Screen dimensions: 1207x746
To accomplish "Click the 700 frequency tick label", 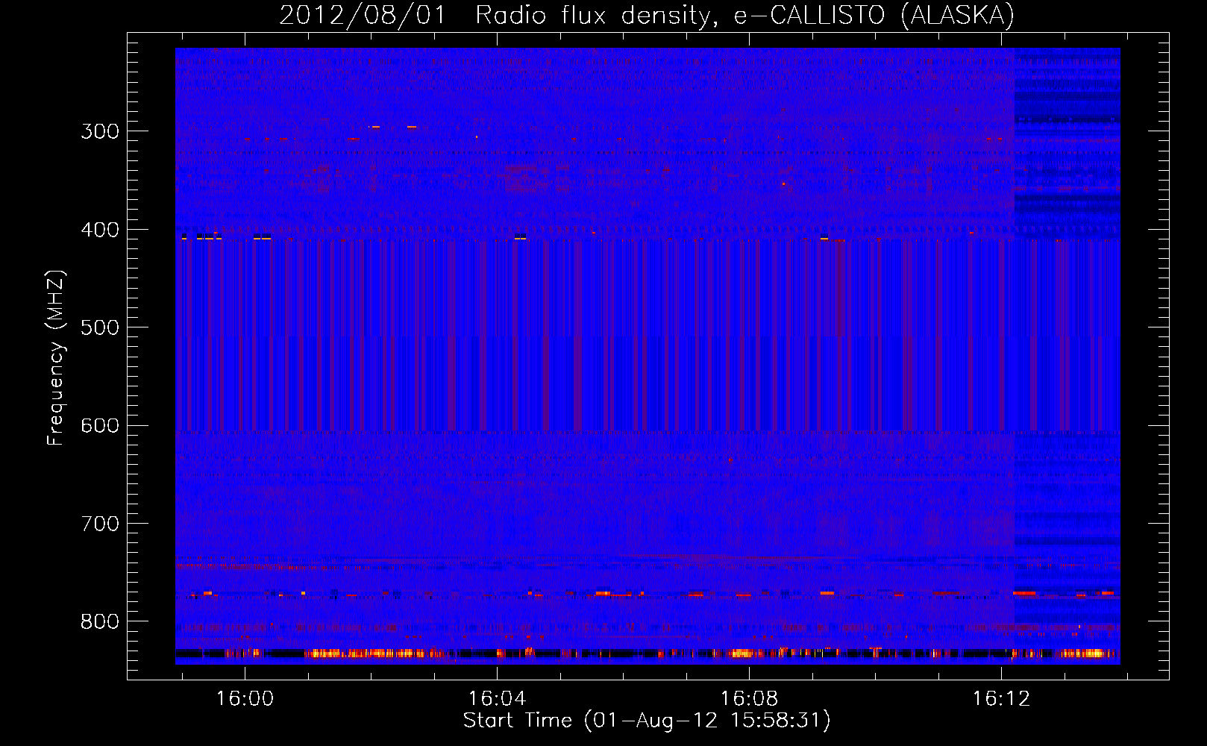I will [100, 524].
